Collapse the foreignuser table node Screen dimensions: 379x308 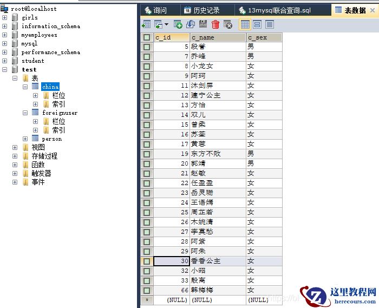click(x=25, y=113)
